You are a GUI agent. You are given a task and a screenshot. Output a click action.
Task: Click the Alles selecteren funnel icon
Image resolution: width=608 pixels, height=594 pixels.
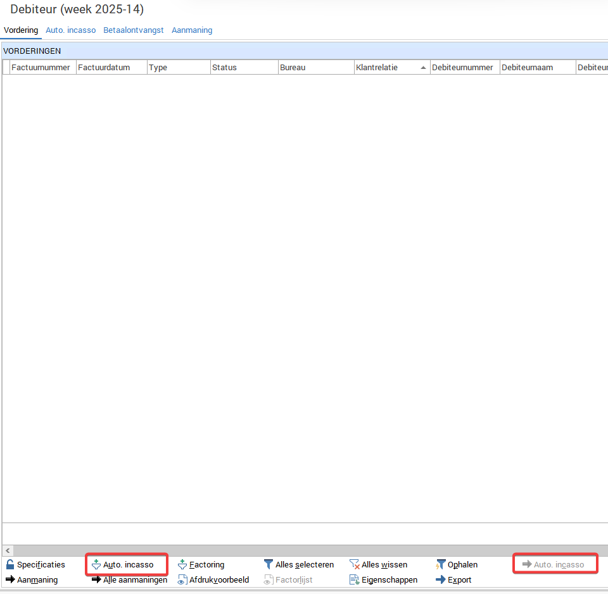[269, 564]
